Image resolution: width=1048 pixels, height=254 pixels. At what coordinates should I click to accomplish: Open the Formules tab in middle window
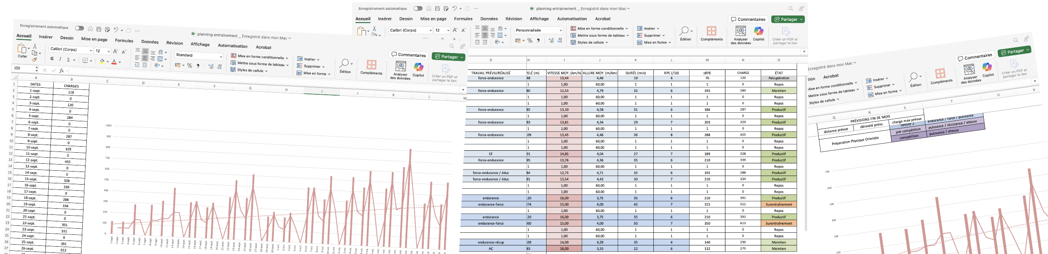click(463, 19)
